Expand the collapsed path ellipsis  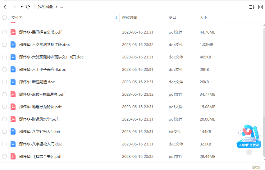point(62,7)
